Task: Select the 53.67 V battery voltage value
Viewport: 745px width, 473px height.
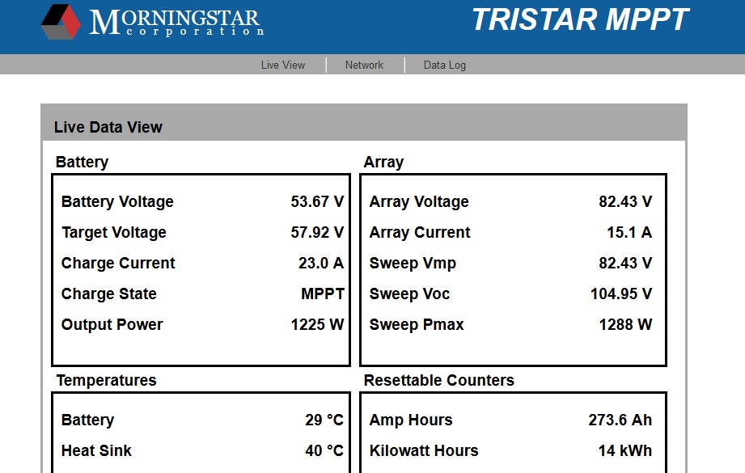Action: [317, 201]
